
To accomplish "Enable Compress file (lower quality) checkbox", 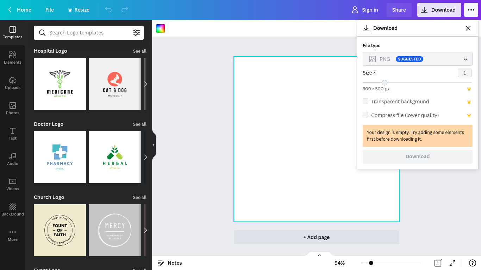I will [x=366, y=115].
